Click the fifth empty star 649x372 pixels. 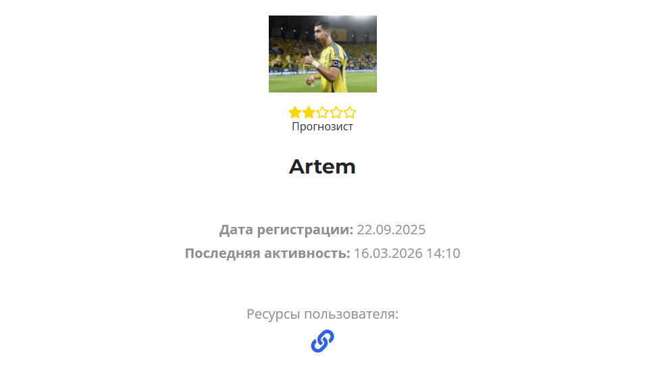coord(350,113)
